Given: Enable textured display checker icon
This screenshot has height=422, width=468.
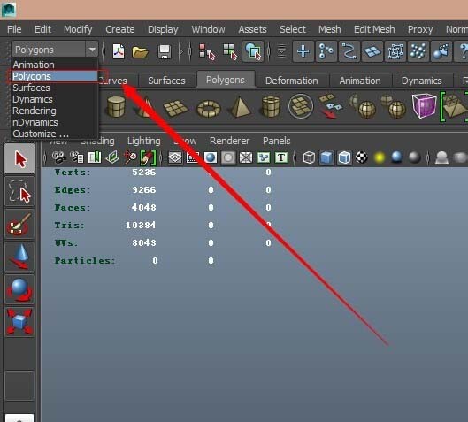Looking at the screenshot, I should coord(362,157).
